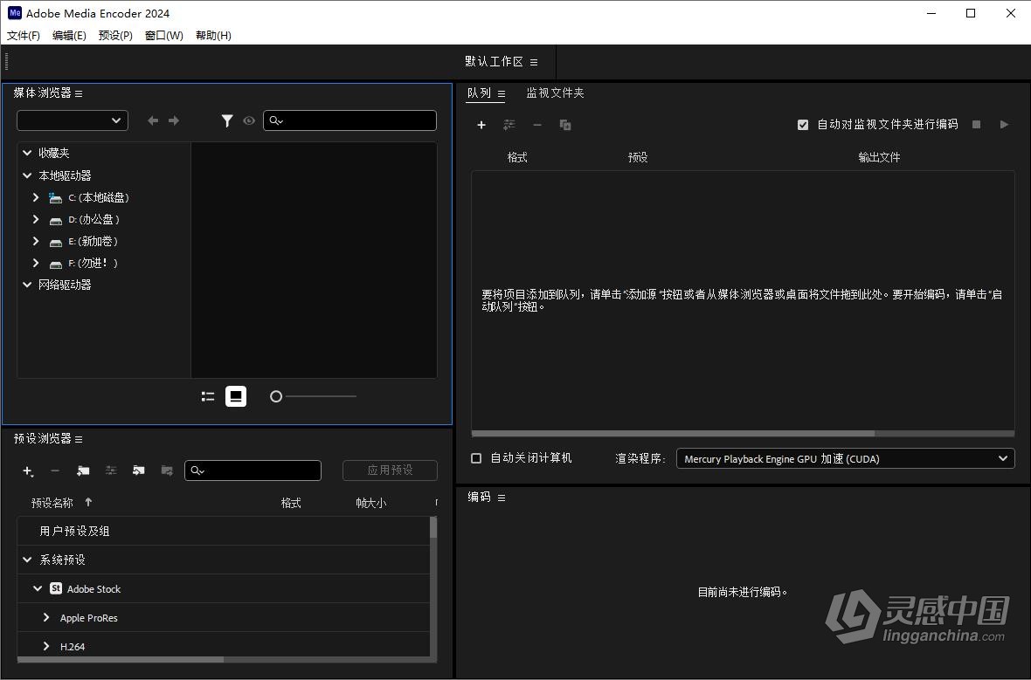Click the remove minus icon in queue

(x=537, y=125)
